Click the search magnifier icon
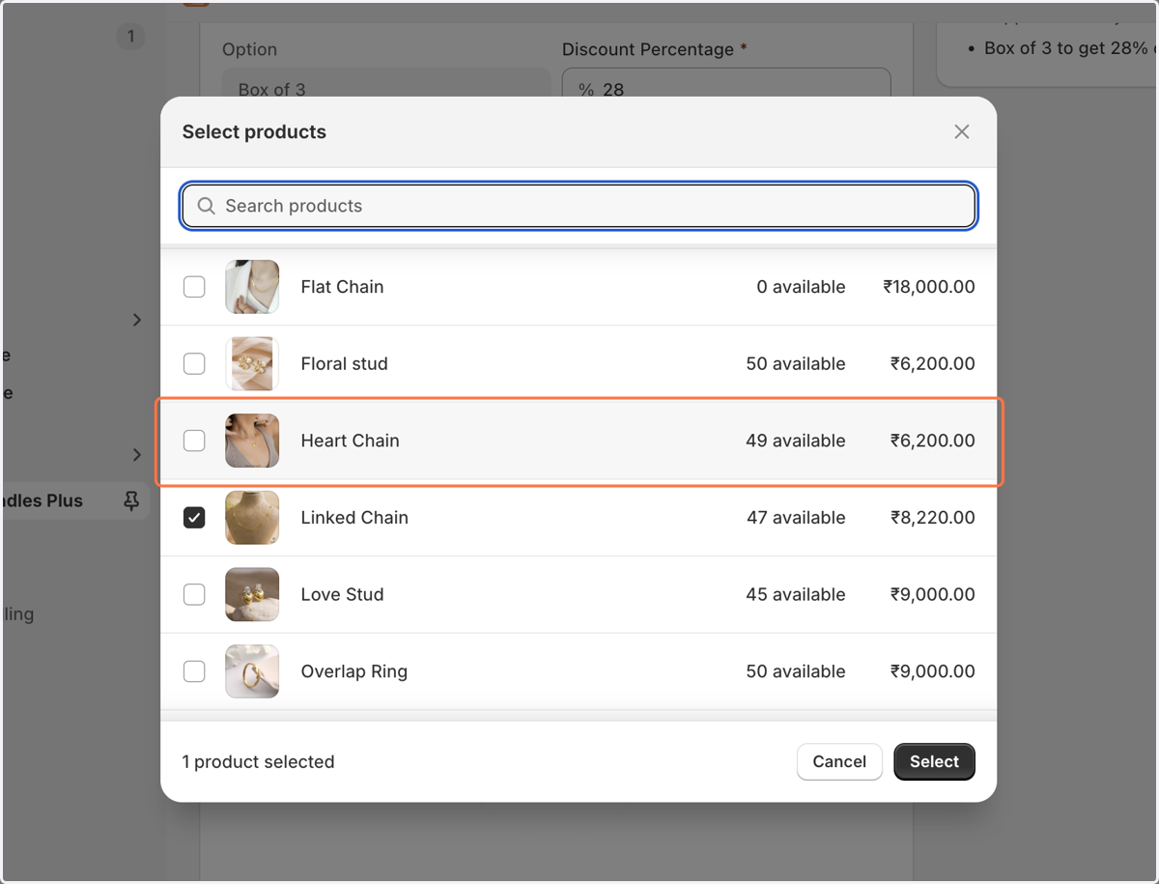 206,206
